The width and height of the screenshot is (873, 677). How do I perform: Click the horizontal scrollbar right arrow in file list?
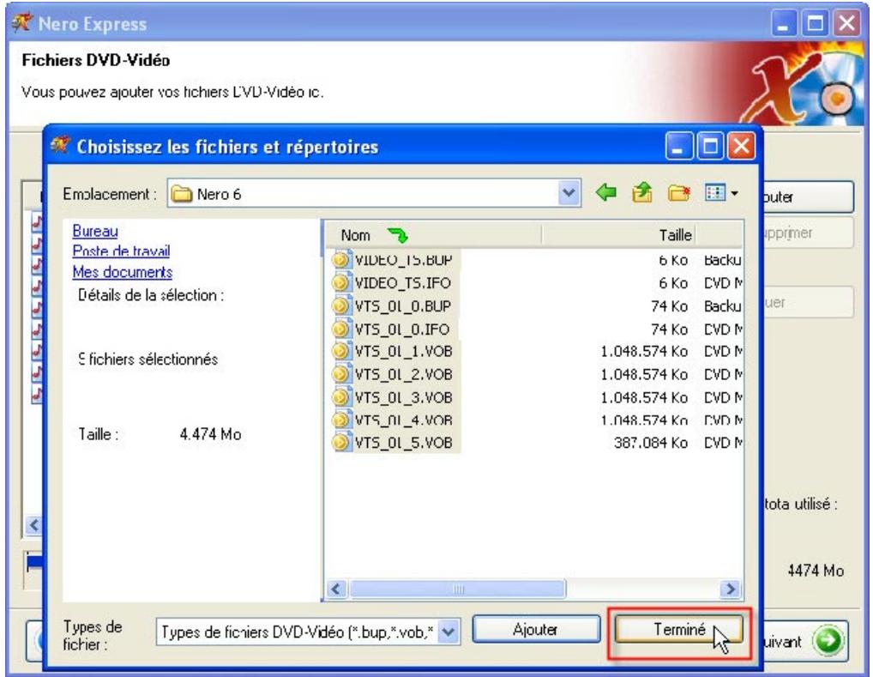click(x=730, y=589)
